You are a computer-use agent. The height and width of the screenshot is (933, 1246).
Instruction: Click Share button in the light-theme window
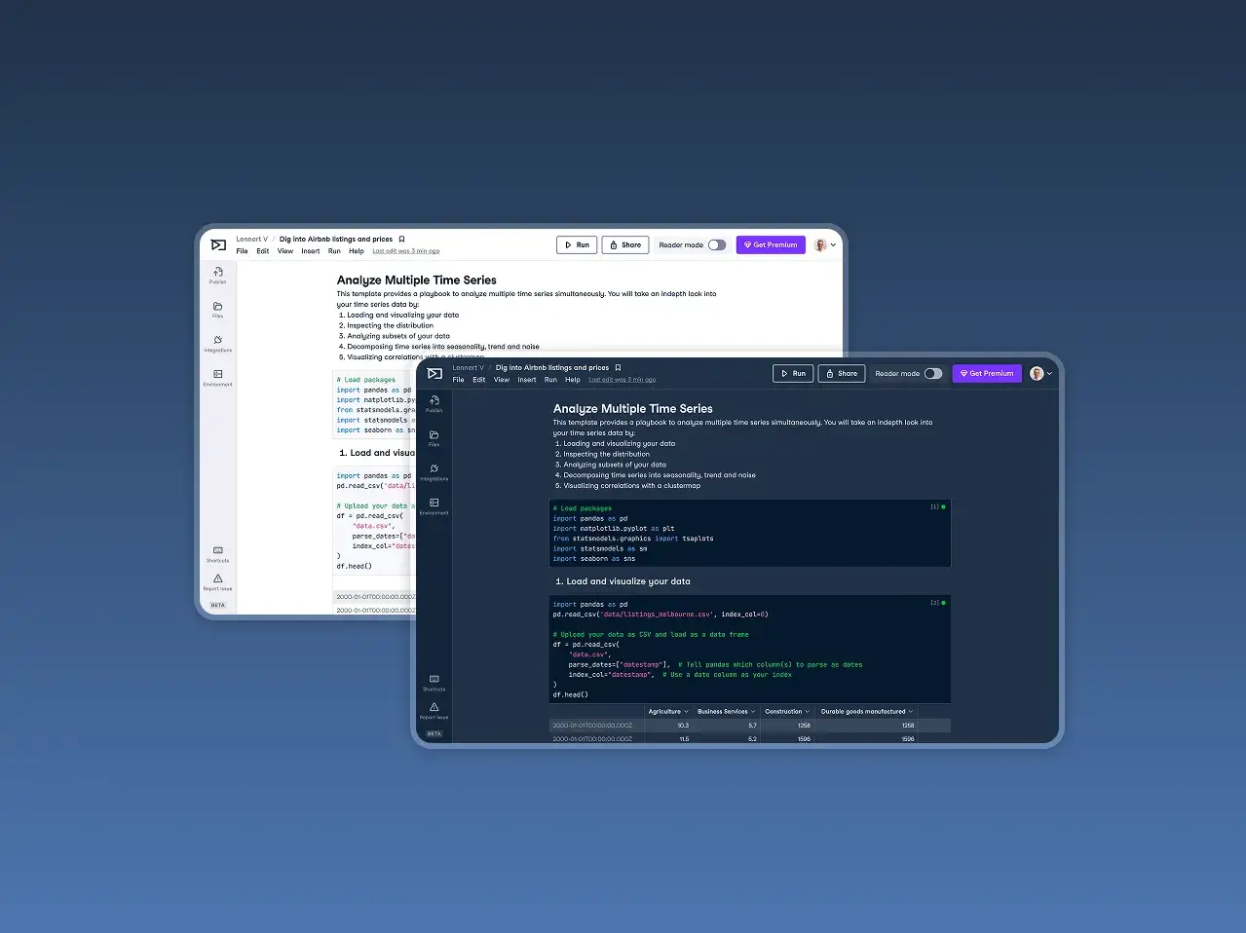click(625, 245)
